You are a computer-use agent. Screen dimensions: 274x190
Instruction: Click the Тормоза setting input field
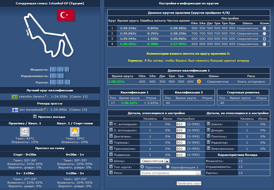point(181,142)
